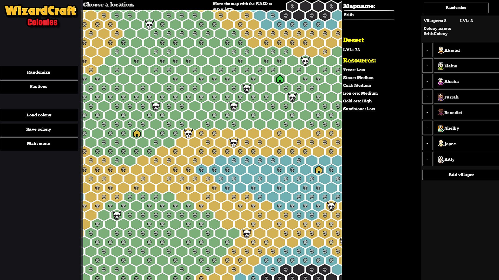Click Benedict's villager portrait icon

tap(441, 112)
